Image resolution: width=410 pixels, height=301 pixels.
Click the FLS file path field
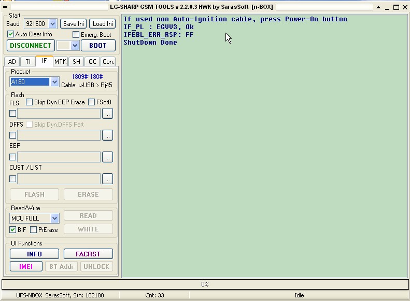pyautogui.click(x=59, y=114)
